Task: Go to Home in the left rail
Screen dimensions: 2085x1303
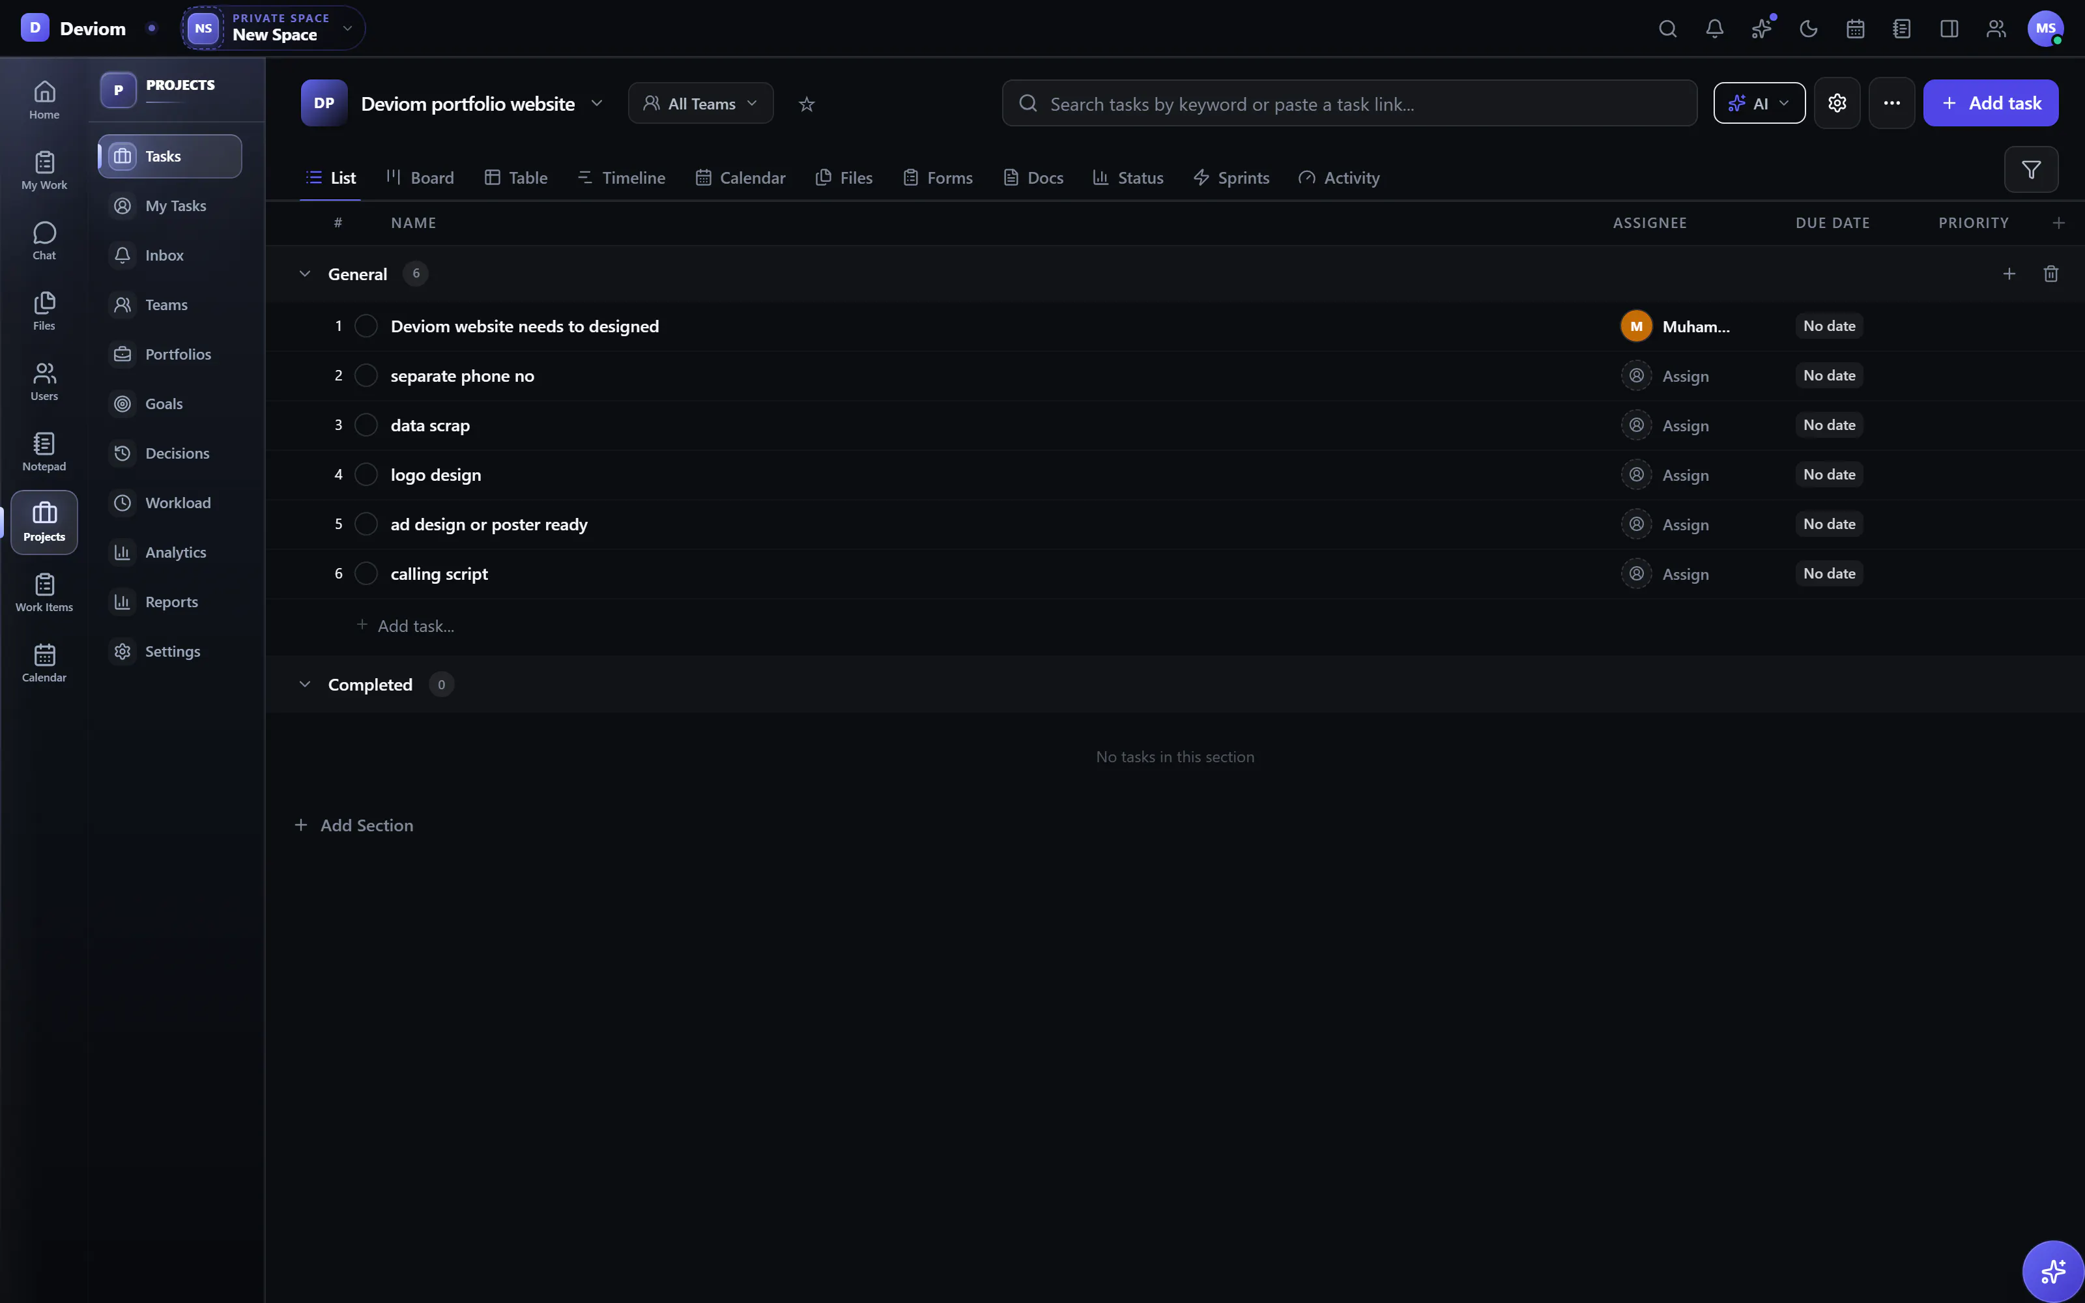Action: tap(44, 100)
